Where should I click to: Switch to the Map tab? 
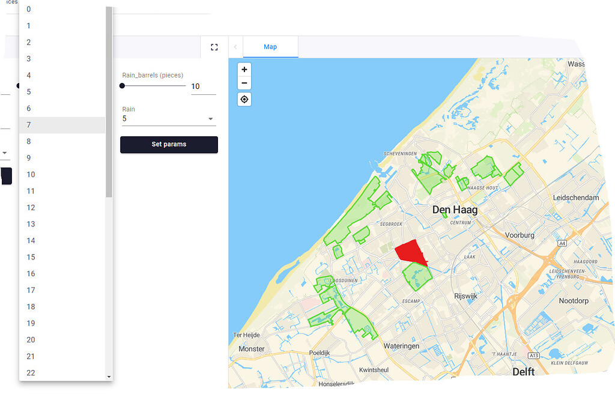point(270,47)
